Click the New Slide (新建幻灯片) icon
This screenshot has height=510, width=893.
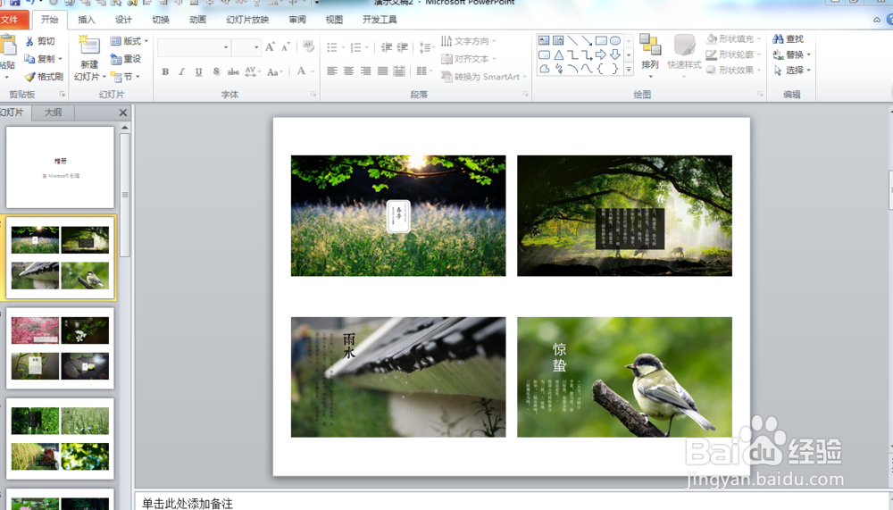pyautogui.click(x=88, y=46)
